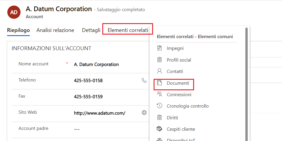
Task: Click the Connessioni people icon
Action: click(159, 94)
